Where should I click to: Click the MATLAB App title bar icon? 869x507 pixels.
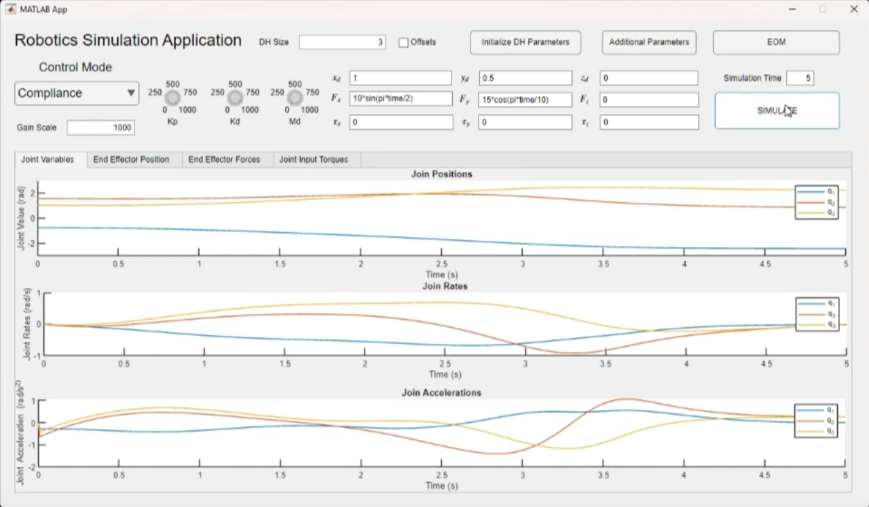[x=10, y=10]
